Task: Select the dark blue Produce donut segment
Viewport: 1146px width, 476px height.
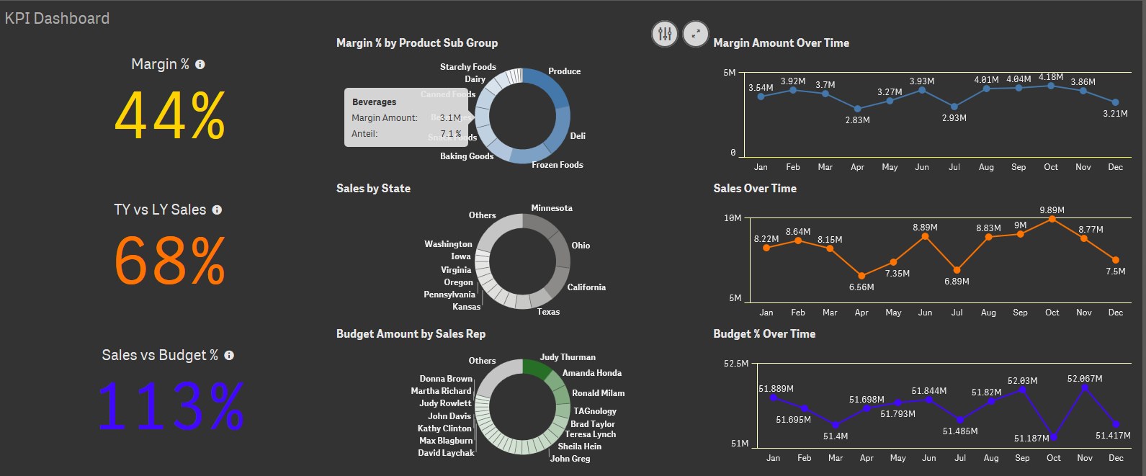Action: (x=544, y=85)
